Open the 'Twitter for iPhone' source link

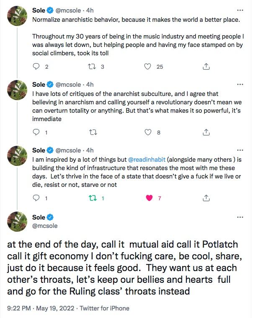[105, 308]
